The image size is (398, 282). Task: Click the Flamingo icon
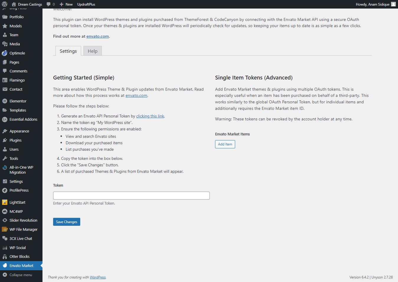5,80
